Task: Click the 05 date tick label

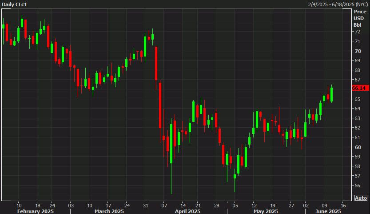Action: (x=235, y=205)
